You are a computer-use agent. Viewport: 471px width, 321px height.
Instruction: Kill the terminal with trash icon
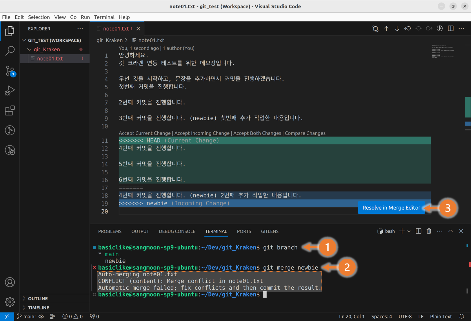(x=429, y=231)
